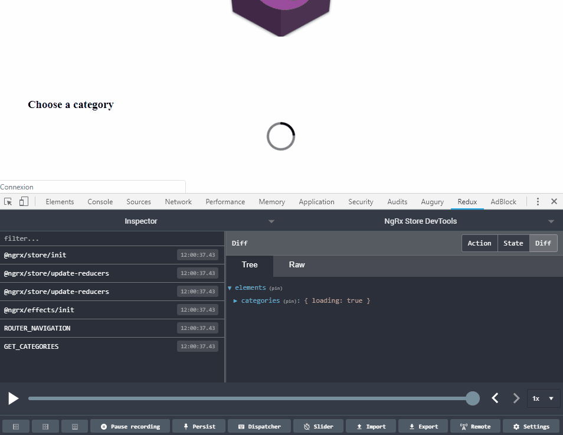
Task: Select the Redux DevTools tab
Action: [467, 201]
